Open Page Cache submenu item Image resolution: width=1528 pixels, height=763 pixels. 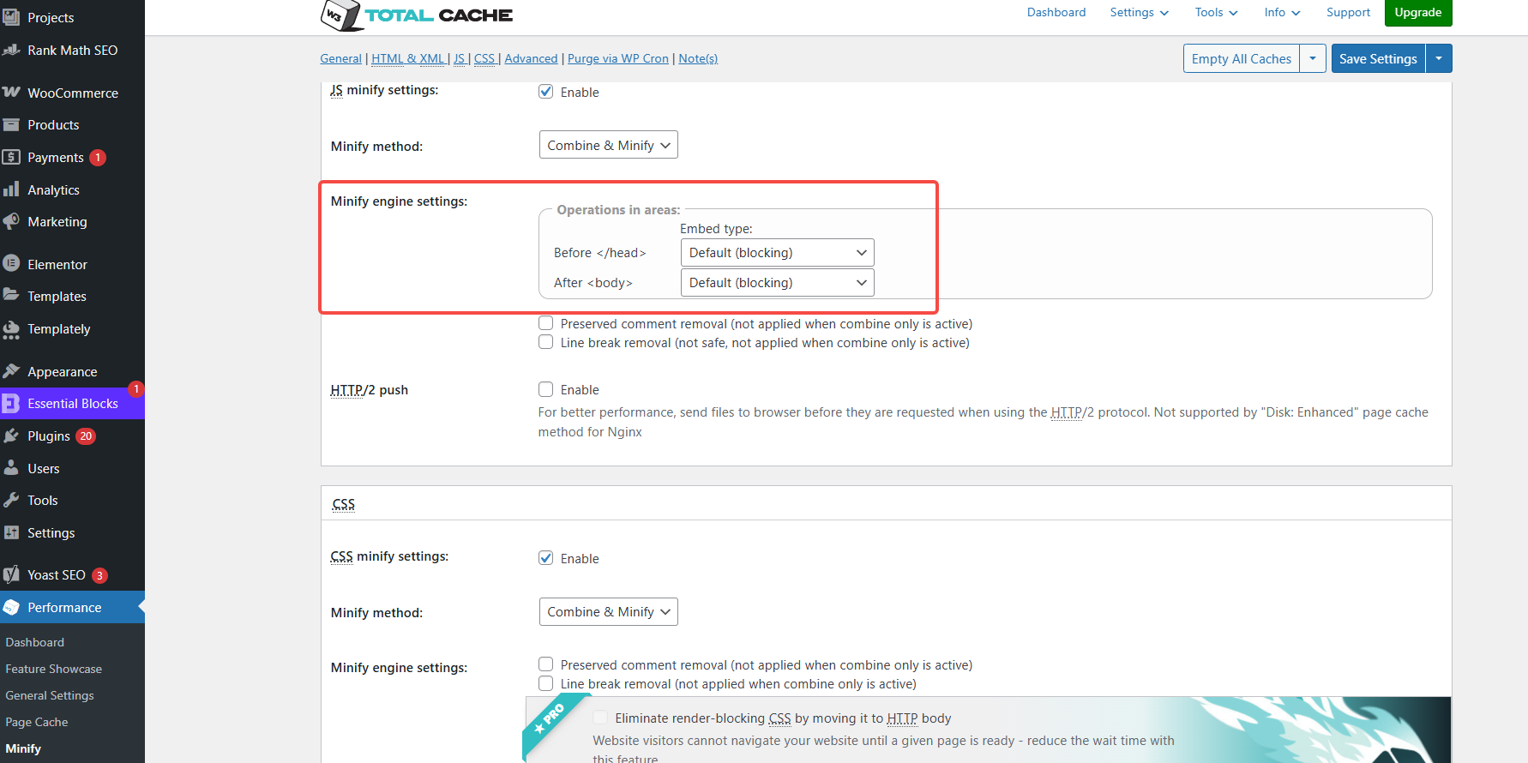[x=37, y=722]
